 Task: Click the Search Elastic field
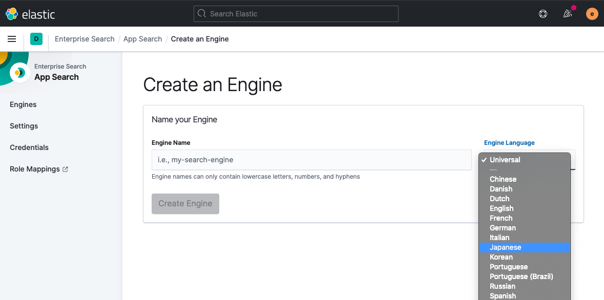296,14
